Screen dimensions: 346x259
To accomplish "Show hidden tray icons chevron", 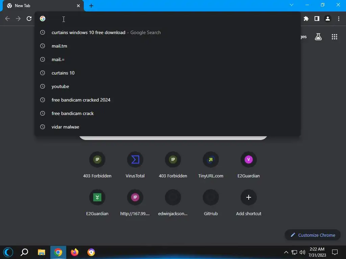I will pyautogui.click(x=286, y=252).
